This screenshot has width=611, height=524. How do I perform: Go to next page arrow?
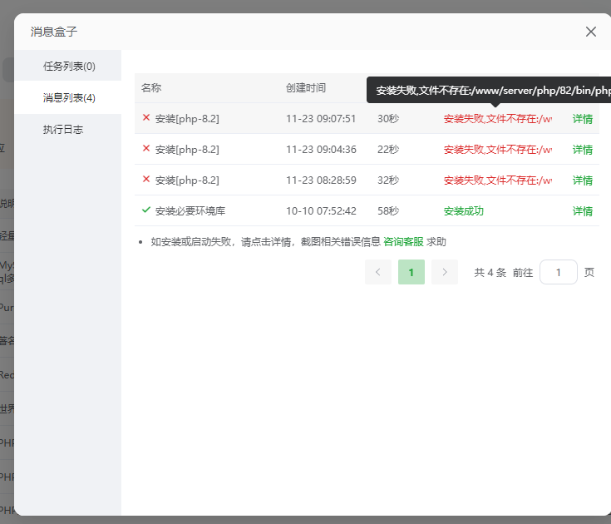[445, 272]
